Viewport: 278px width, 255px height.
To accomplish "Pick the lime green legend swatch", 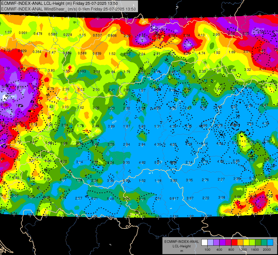I will tap(252, 243).
